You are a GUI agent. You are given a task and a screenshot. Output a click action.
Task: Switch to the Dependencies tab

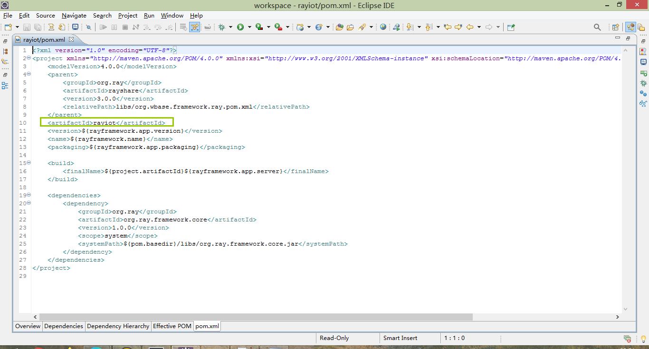coord(64,326)
